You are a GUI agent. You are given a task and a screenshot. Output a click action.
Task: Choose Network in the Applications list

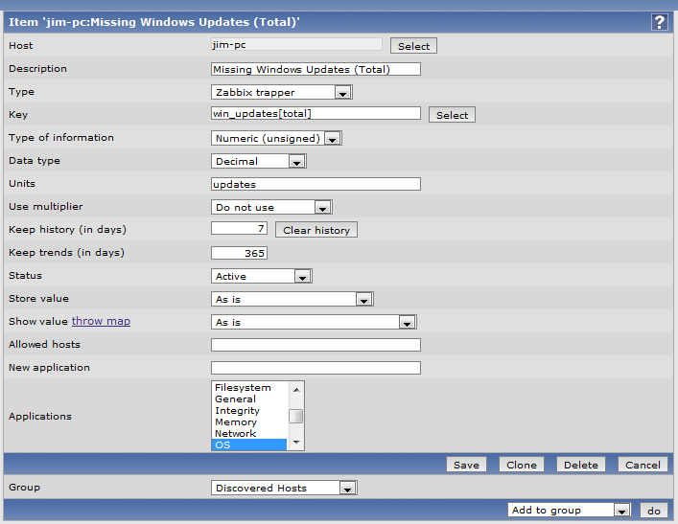248,433
